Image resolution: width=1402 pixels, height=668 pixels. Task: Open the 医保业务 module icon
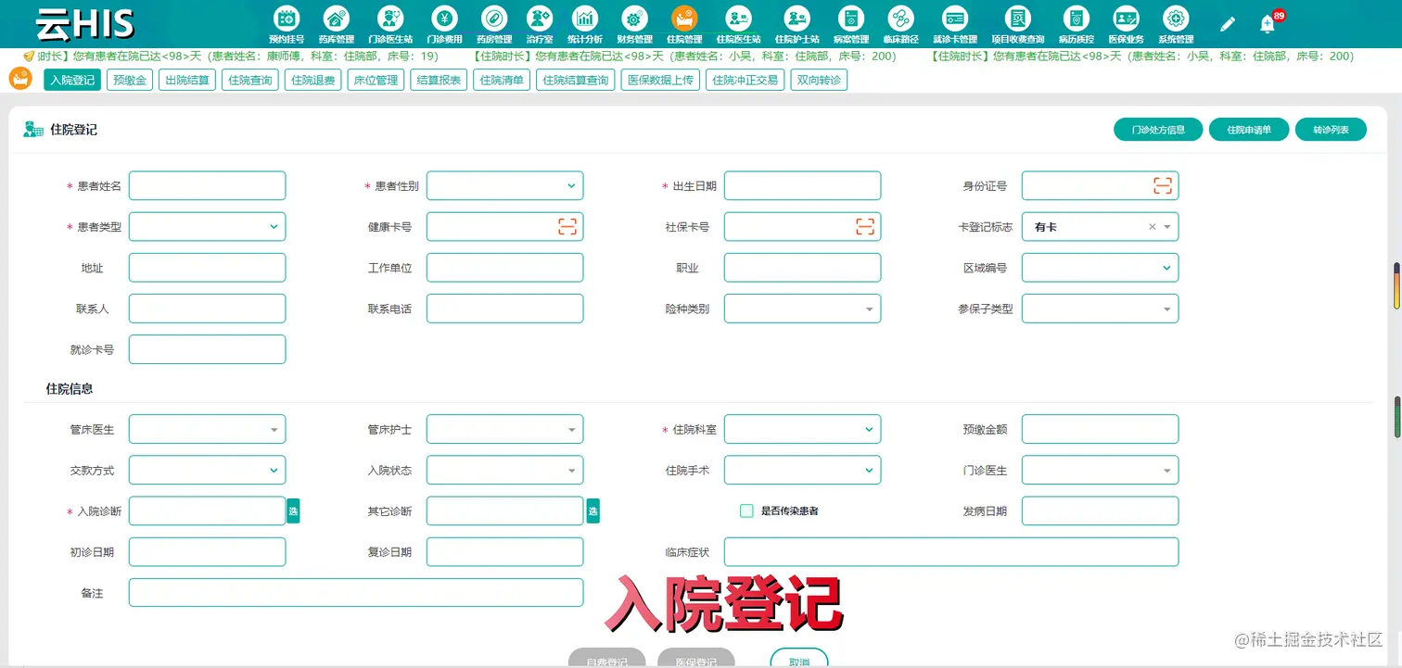click(1126, 23)
